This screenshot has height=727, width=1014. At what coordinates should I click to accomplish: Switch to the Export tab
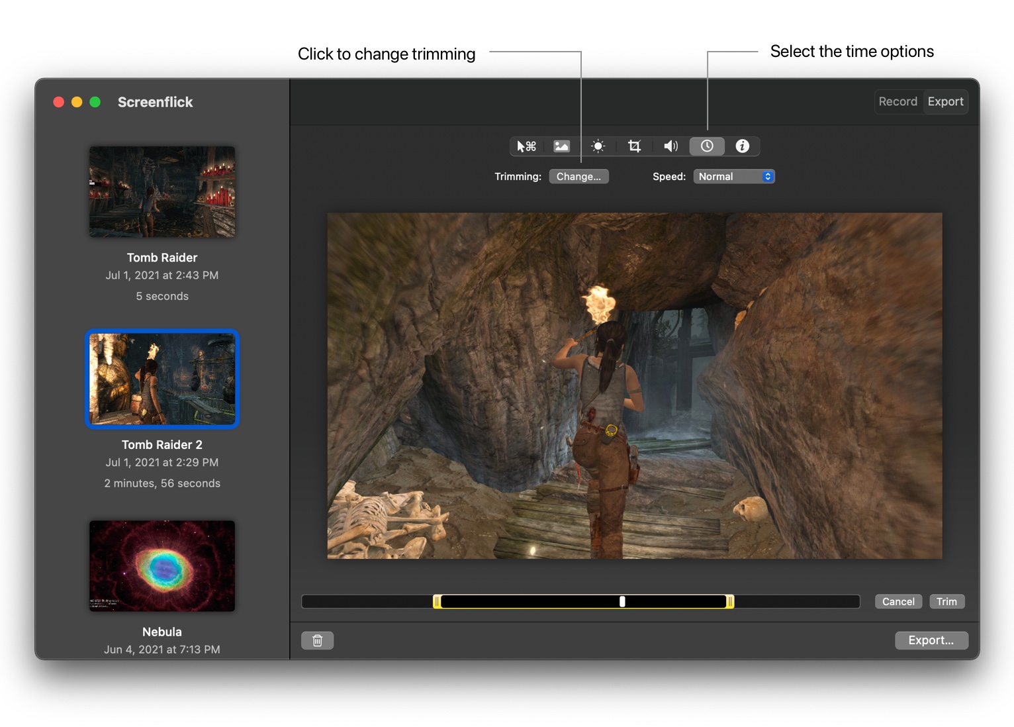click(945, 101)
